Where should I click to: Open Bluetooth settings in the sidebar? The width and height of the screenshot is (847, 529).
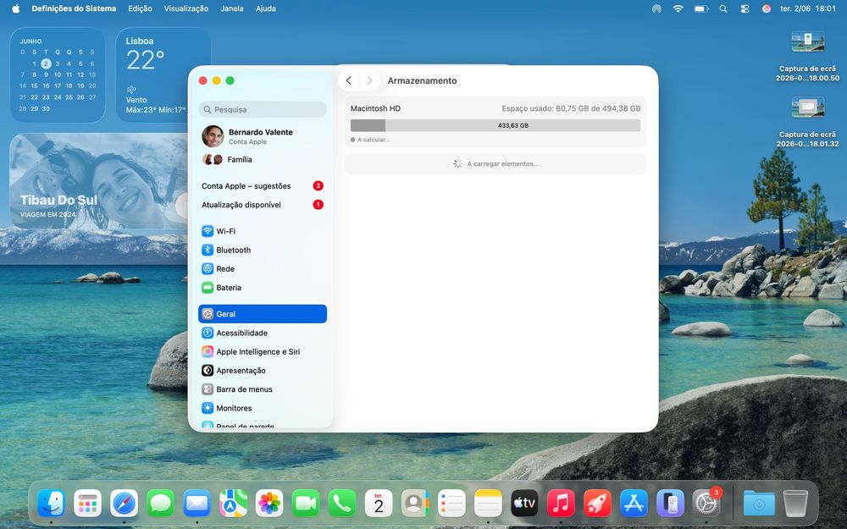coord(263,250)
